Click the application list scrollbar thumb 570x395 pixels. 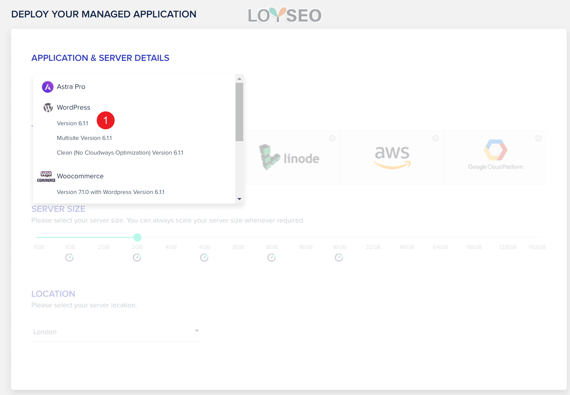pyautogui.click(x=239, y=112)
